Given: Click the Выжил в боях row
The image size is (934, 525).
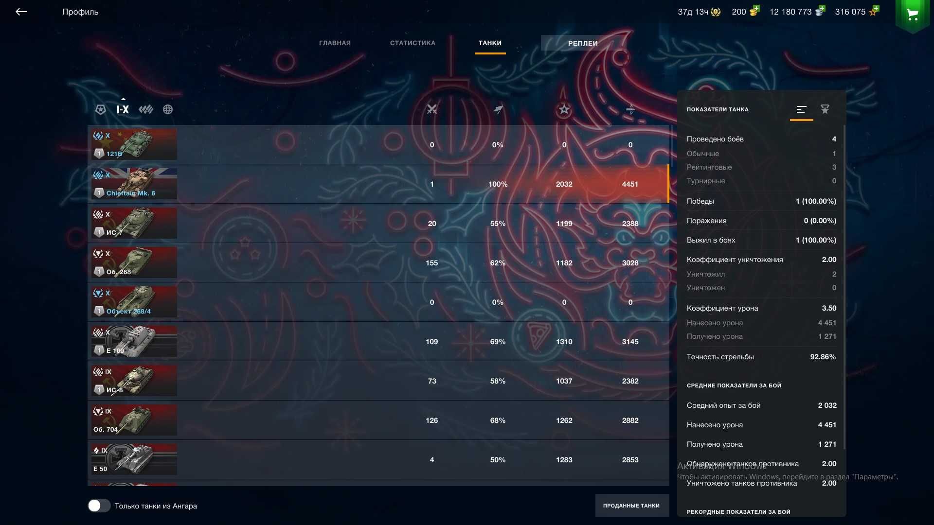Looking at the screenshot, I should point(761,240).
